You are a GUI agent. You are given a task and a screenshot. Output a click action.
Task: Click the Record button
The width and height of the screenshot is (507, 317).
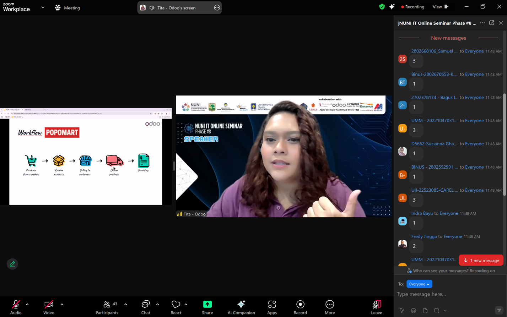(x=300, y=307)
